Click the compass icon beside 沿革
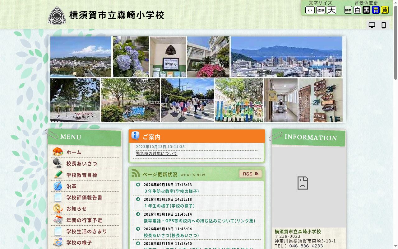Image resolution: width=398 pixels, height=249 pixels. point(58,186)
